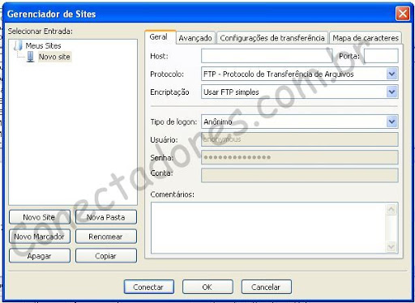Click the Novo Site button
This screenshot has width=415, height=303.
point(40,217)
